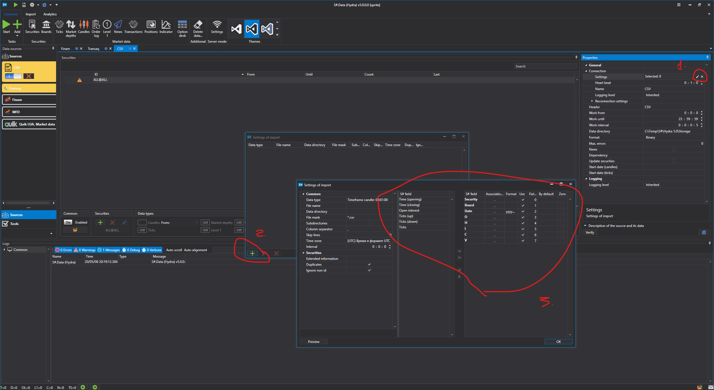Image resolution: width=714 pixels, height=390 pixels.
Task: Click the green plus in Securities panel
Action: pyautogui.click(x=100, y=222)
